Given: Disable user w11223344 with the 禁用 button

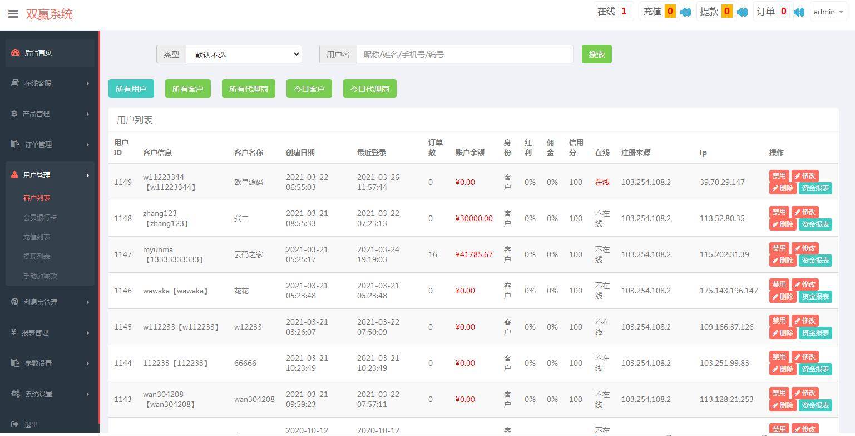Looking at the screenshot, I should [778, 175].
